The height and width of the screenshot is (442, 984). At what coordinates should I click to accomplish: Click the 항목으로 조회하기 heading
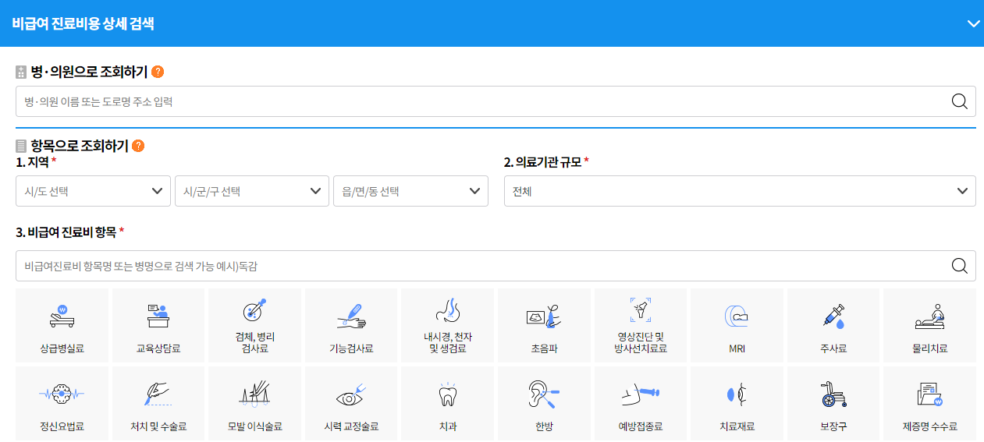(x=80, y=146)
